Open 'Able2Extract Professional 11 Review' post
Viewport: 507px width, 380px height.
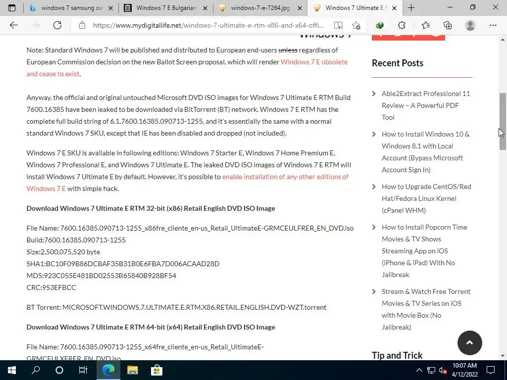[x=425, y=105]
